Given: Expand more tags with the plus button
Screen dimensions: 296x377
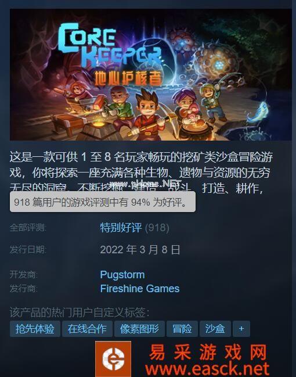Looking at the screenshot, I should click(x=241, y=329).
